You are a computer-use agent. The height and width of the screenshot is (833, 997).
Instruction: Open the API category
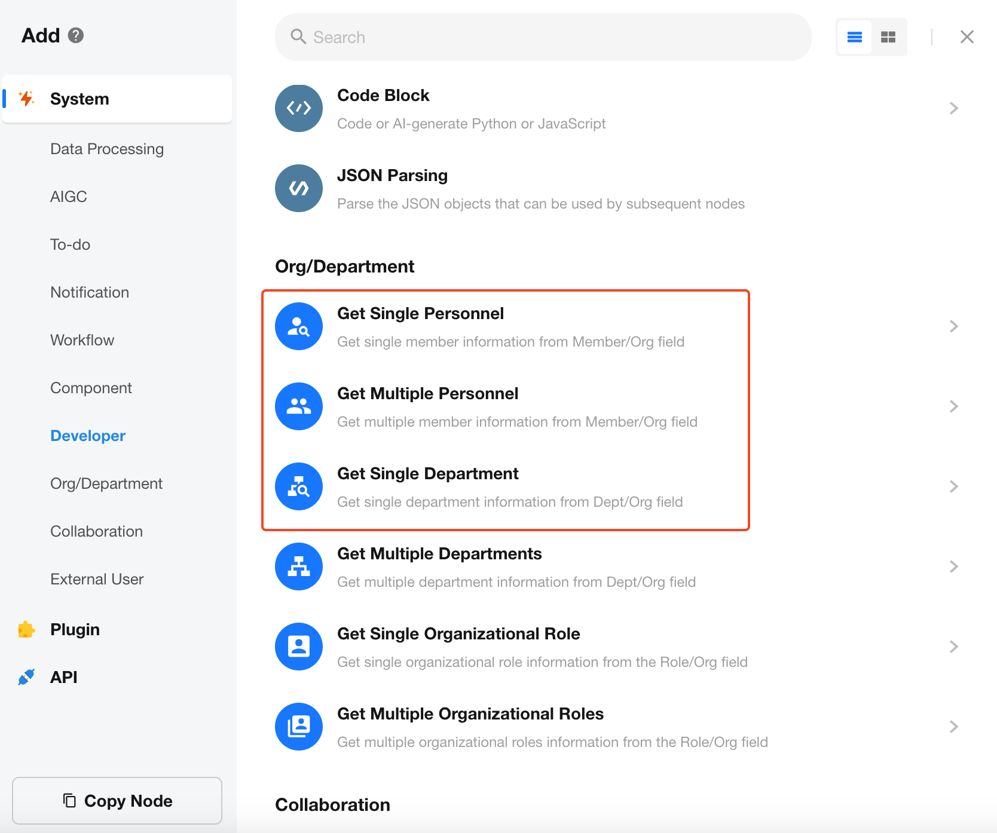63,677
